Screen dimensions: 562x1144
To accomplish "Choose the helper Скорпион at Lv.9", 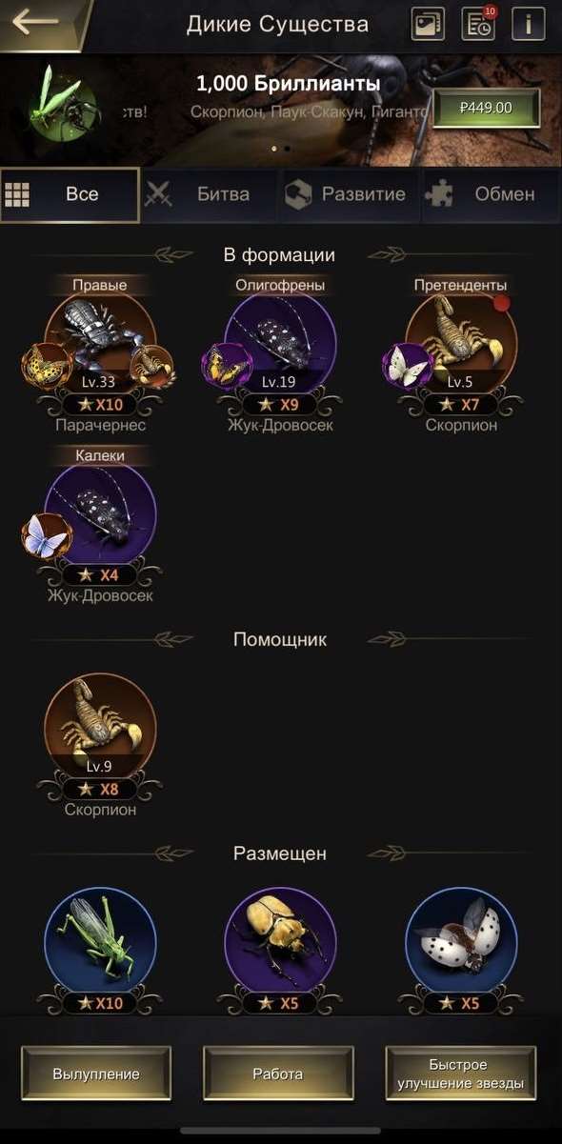I will tap(100, 730).
